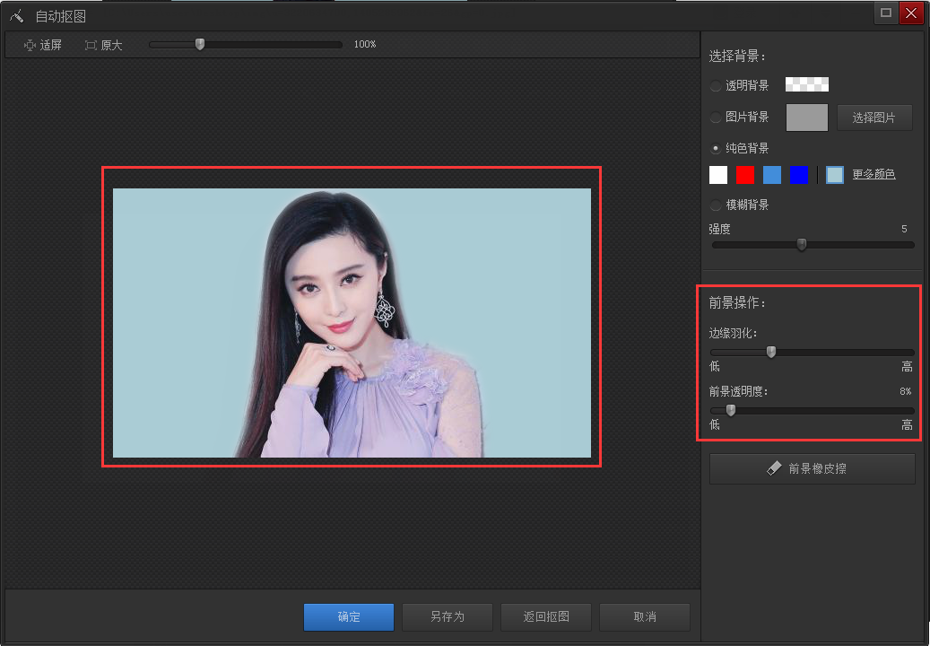The height and width of the screenshot is (646, 930).
Task: Pick the white background color swatch
Action: point(717,174)
